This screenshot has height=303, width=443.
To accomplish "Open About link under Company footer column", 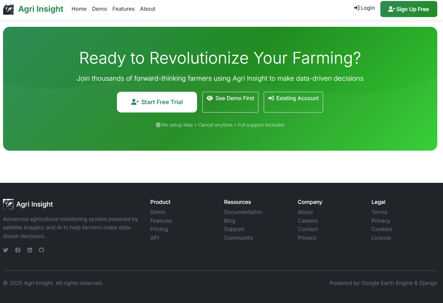I will click(x=305, y=212).
